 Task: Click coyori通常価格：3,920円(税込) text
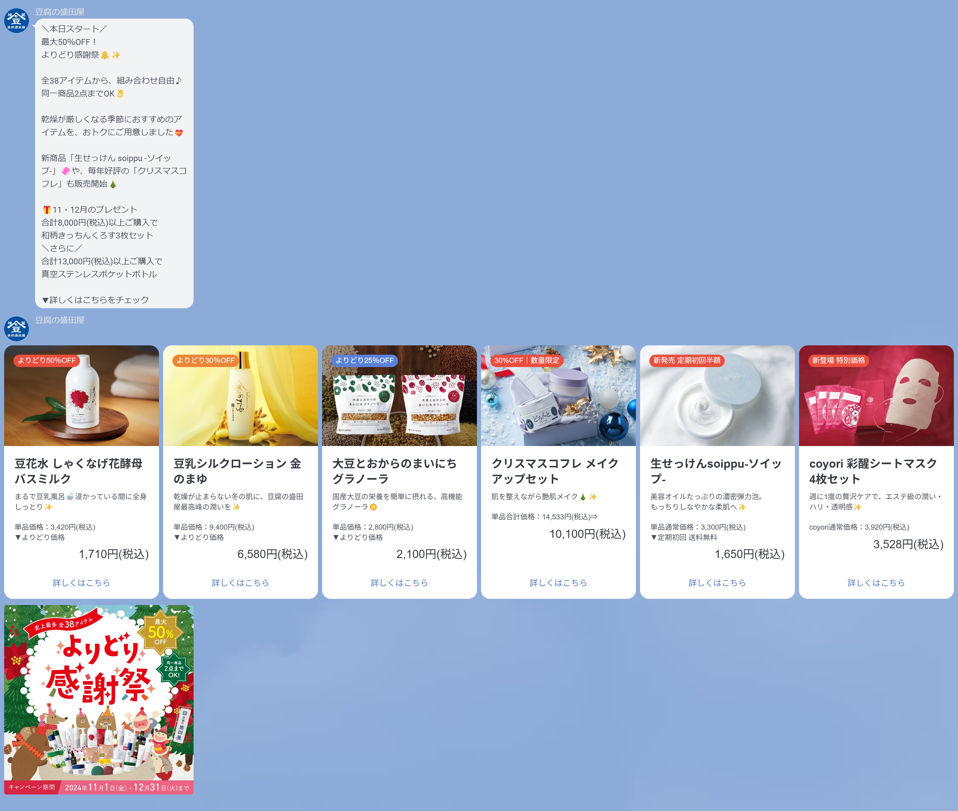pyautogui.click(x=859, y=527)
